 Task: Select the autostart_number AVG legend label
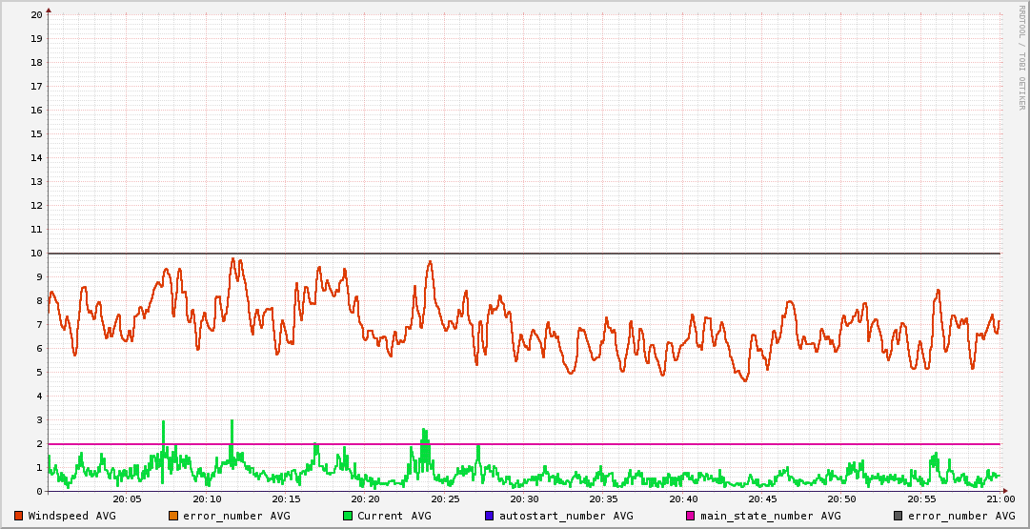(x=559, y=516)
